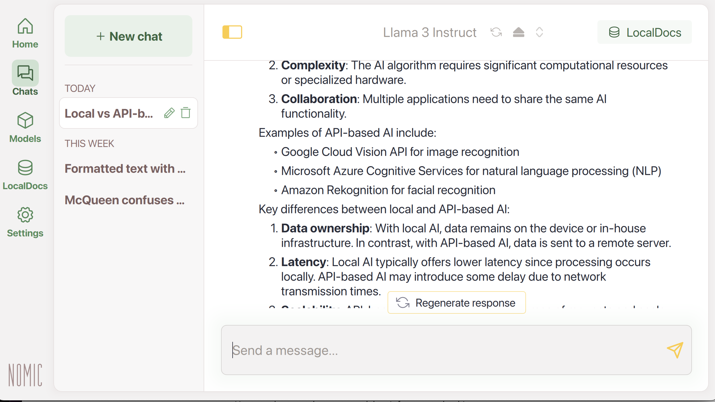
Task: Open the Models page
Action: pyautogui.click(x=25, y=127)
